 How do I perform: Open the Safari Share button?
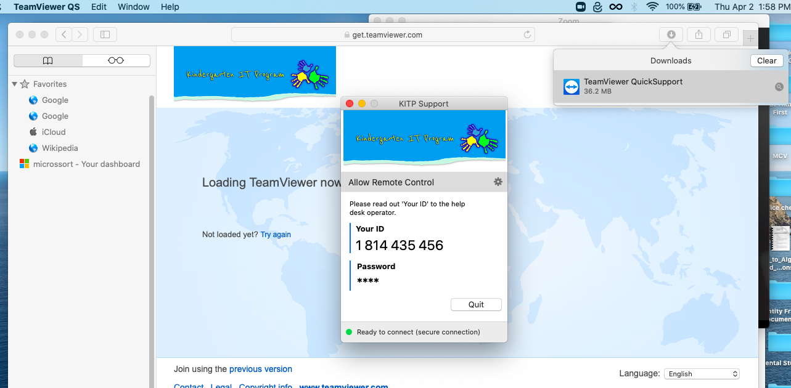pyautogui.click(x=699, y=35)
